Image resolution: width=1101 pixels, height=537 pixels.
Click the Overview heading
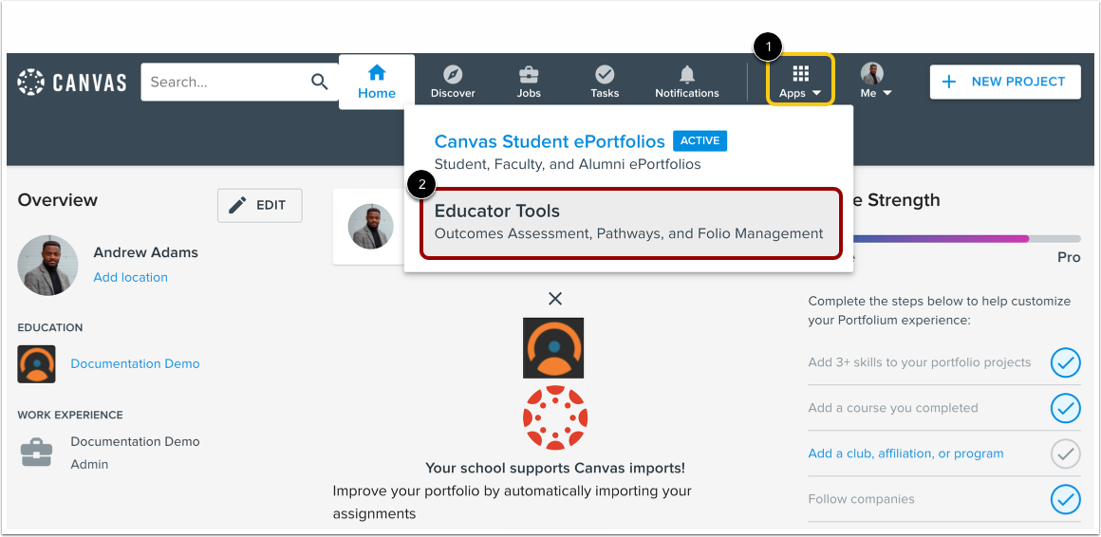(58, 200)
